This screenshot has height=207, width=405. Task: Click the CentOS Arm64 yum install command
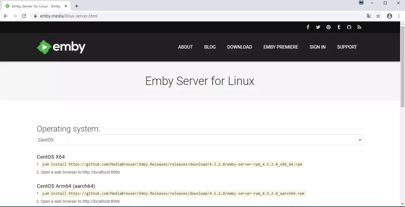coord(173,193)
